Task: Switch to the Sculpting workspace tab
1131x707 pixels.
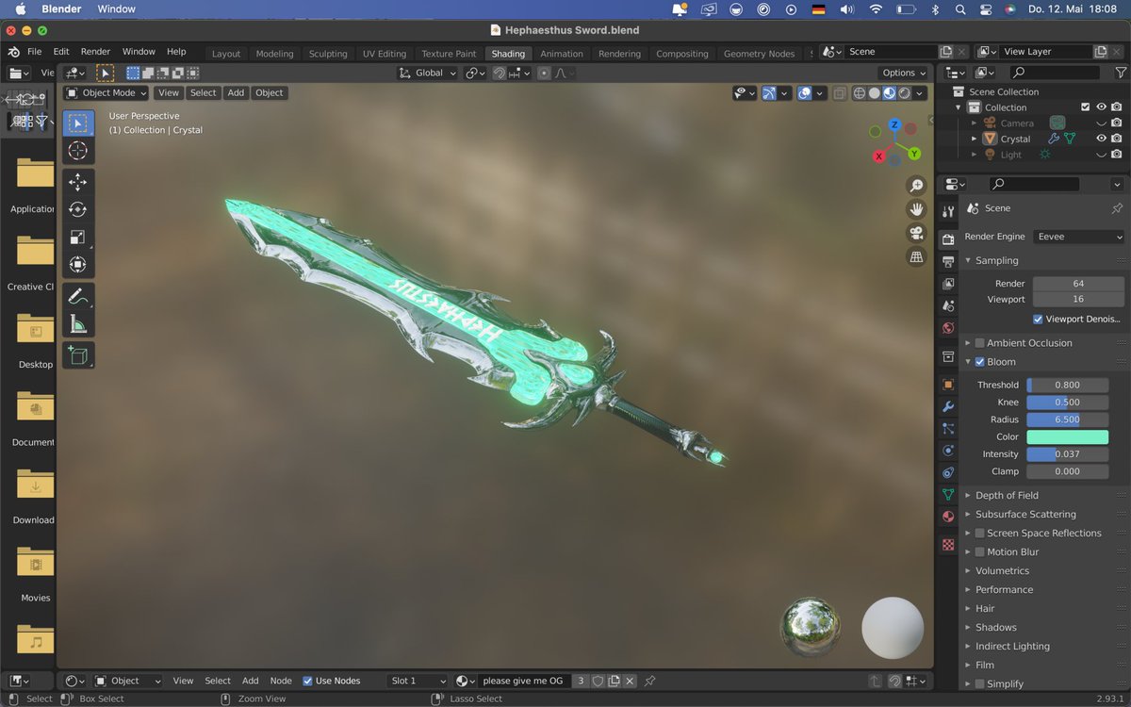Action: pyautogui.click(x=328, y=54)
